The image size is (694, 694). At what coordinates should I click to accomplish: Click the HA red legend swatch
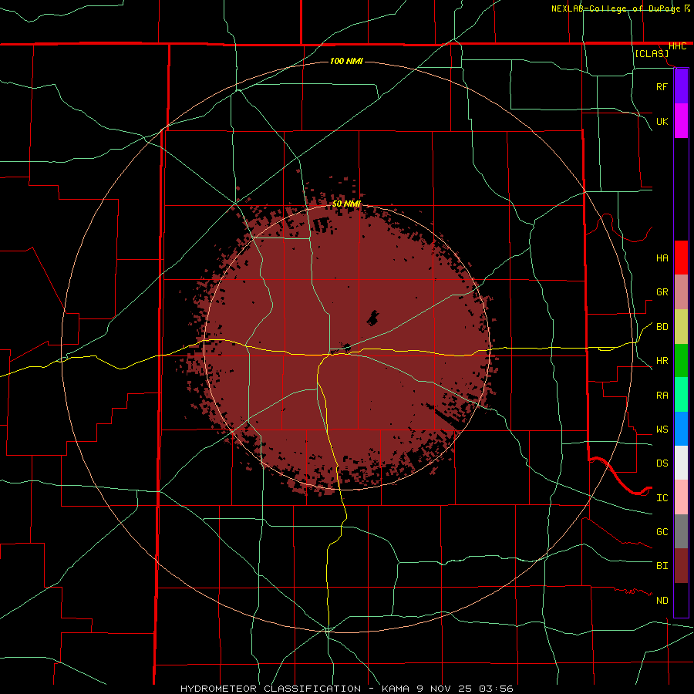[x=681, y=258]
